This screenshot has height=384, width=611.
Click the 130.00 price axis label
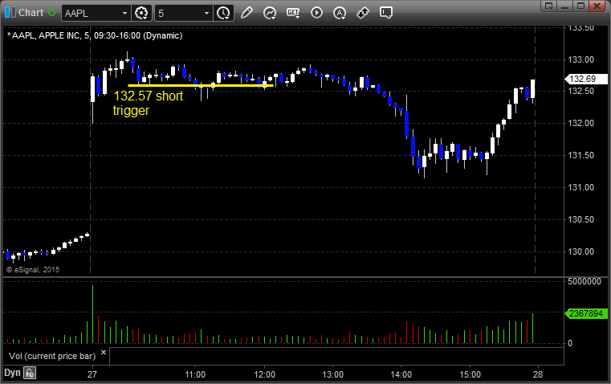[x=580, y=251]
